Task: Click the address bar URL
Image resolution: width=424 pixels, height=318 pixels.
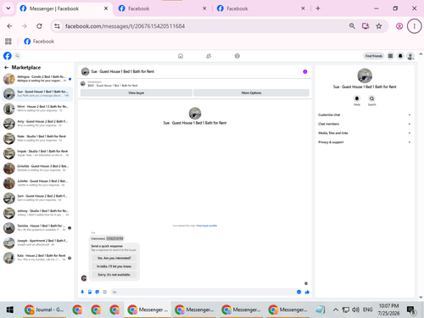Action: pyautogui.click(x=125, y=26)
